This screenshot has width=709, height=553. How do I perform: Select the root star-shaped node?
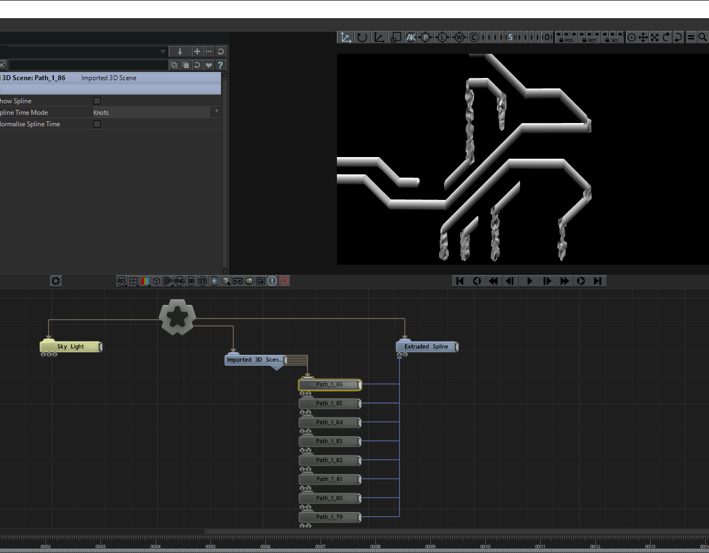click(178, 317)
